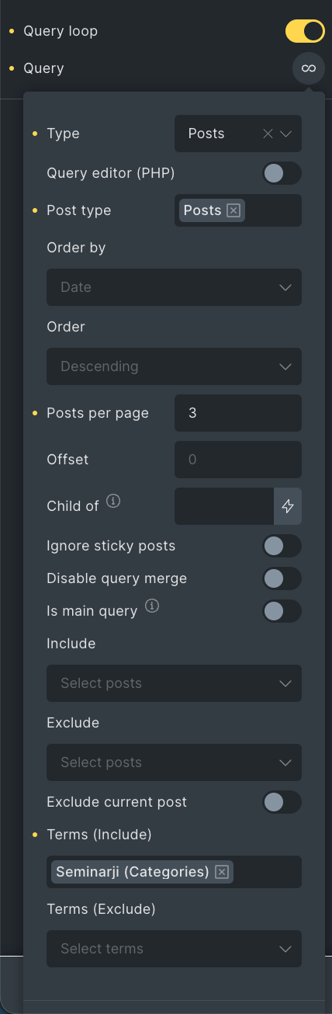This screenshot has height=1014, width=332.
Task: Focus the Offset input field
Action: [x=238, y=460]
